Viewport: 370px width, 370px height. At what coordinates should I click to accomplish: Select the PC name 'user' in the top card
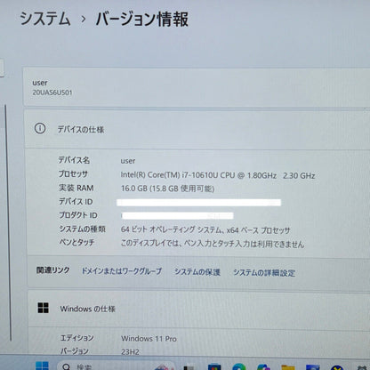(40, 83)
